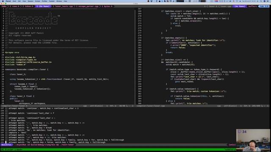Open the Session menu in the menu bar
The width and height of the screenshot is (271, 152).
click(x=30, y=1)
